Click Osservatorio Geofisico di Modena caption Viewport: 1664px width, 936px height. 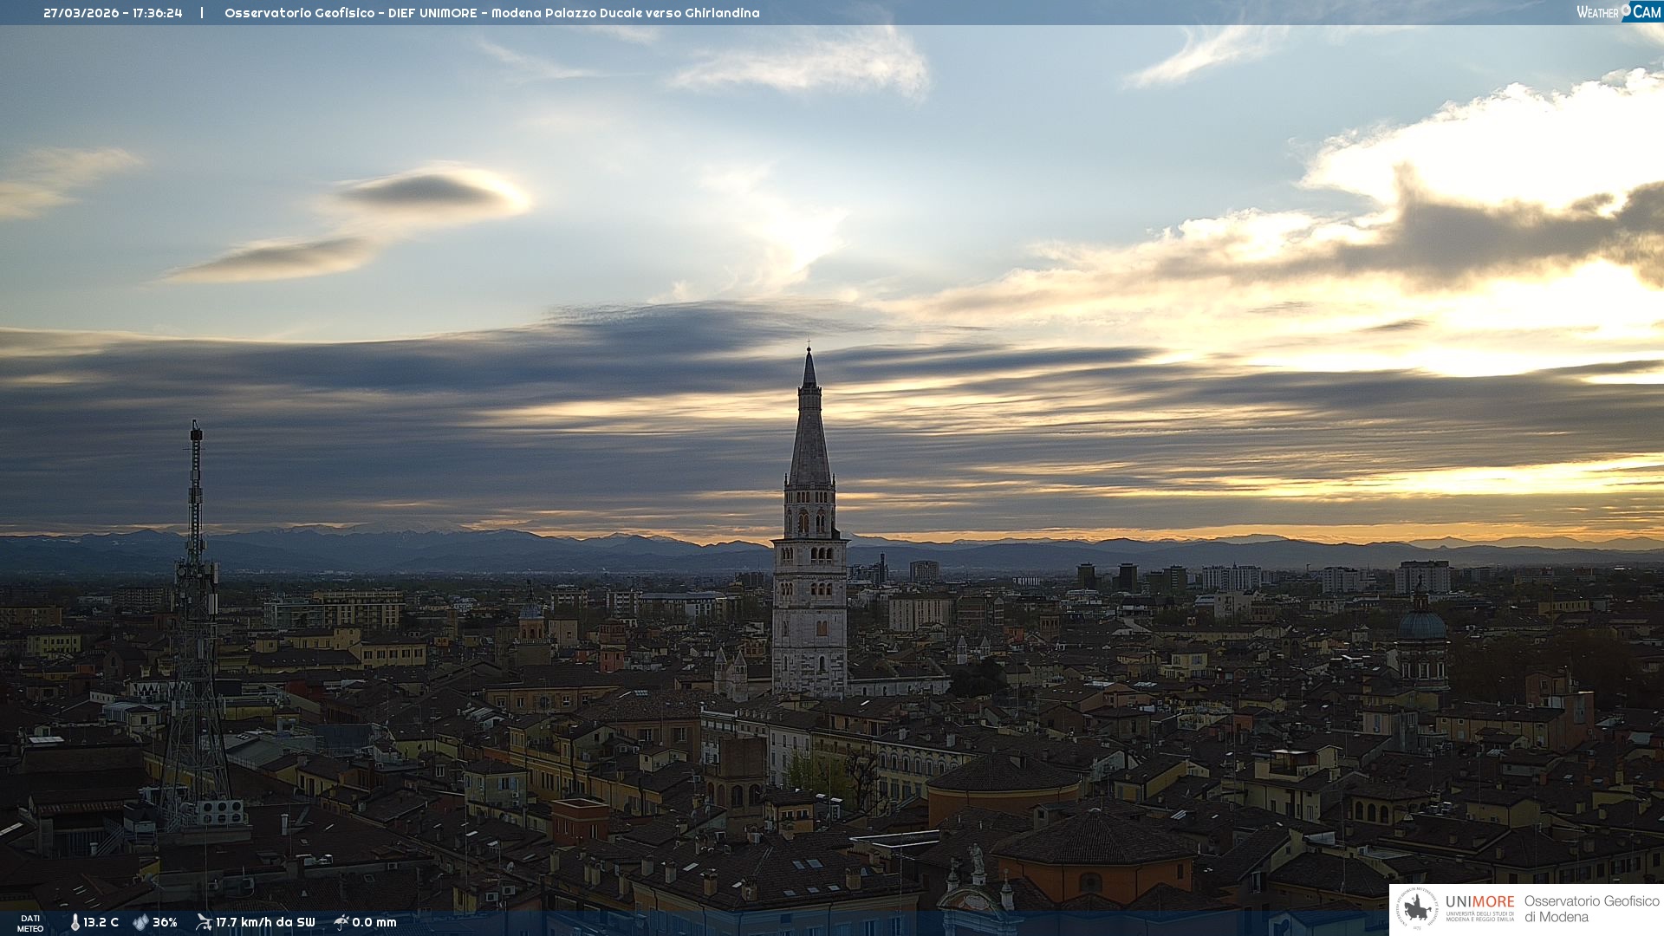tap(1591, 908)
